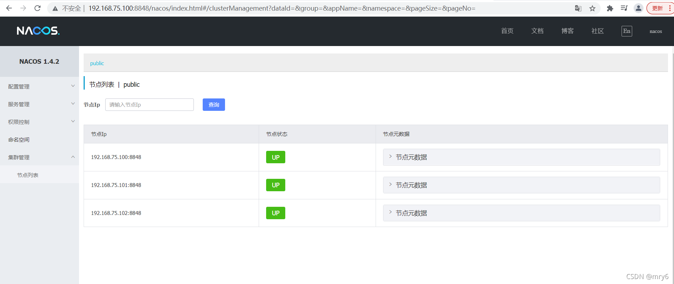Click the browser forward arrow
674x284 pixels.
point(23,8)
